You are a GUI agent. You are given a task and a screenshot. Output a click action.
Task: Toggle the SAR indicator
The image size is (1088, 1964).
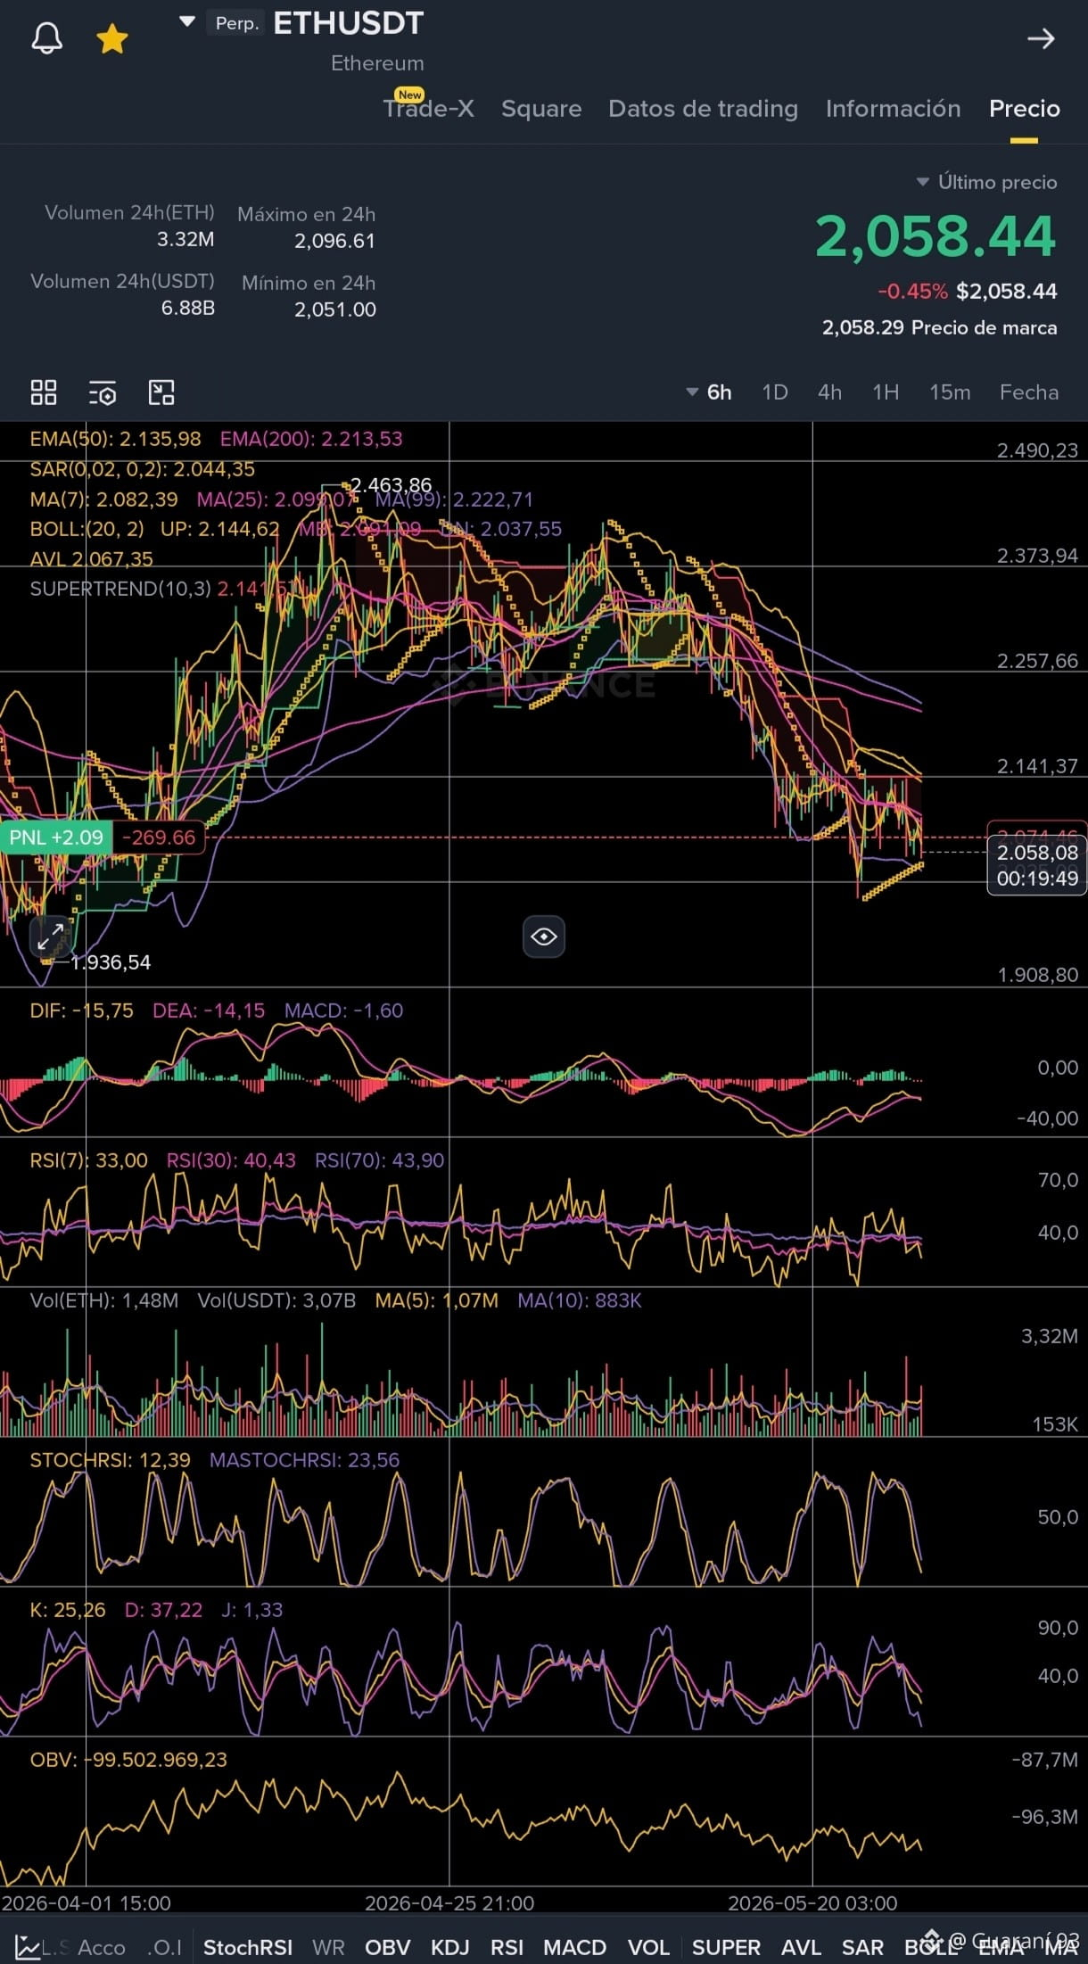862,1948
